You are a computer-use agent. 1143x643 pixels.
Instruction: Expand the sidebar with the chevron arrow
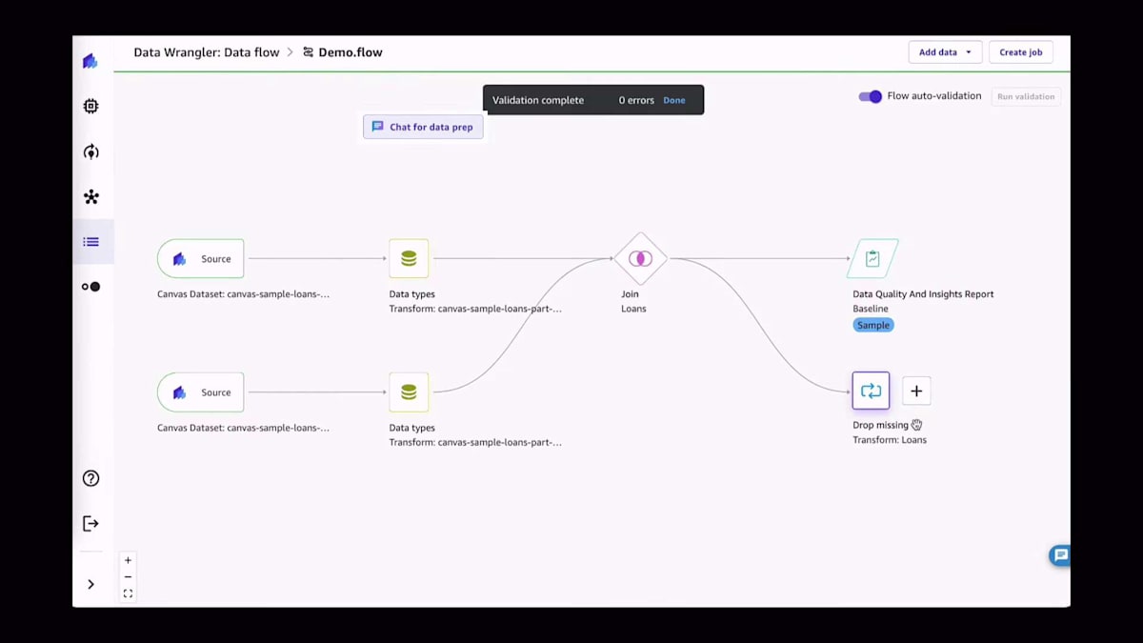[90, 584]
